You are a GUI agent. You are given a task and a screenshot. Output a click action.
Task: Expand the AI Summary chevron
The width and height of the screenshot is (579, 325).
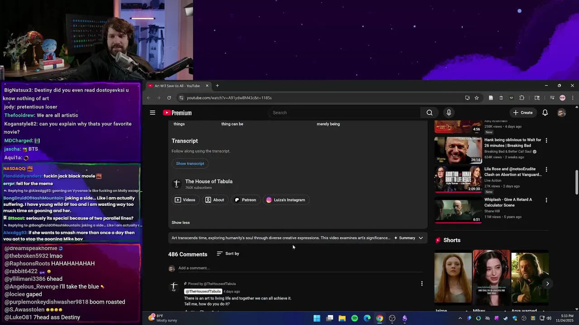(421, 238)
